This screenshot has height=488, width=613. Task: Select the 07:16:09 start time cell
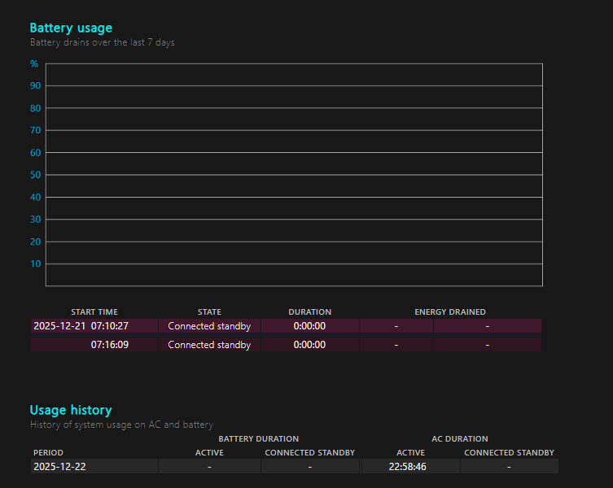click(94, 345)
